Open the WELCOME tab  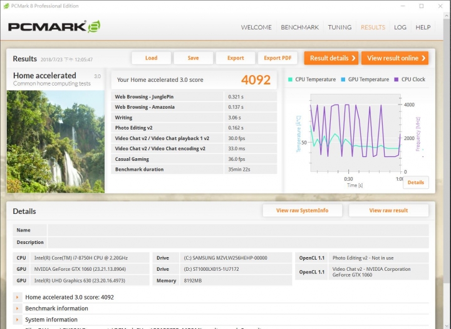(x=256, y=28)
